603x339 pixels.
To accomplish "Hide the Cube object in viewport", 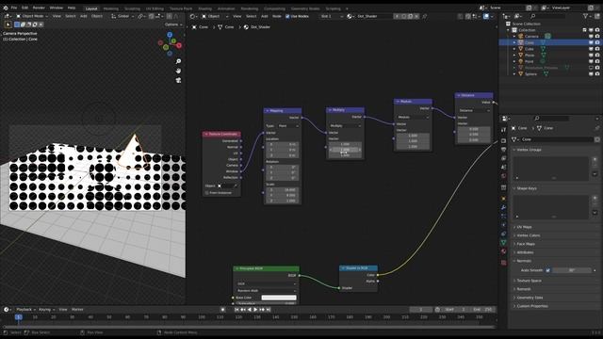I will click(x=591, y=49).
